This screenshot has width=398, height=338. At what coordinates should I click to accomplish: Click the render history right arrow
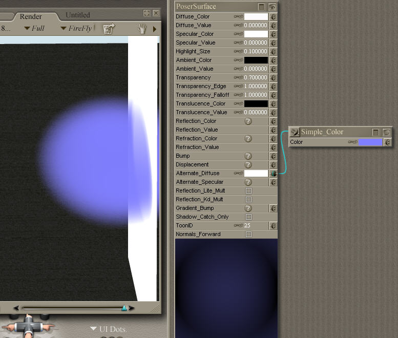pos(132,308)
